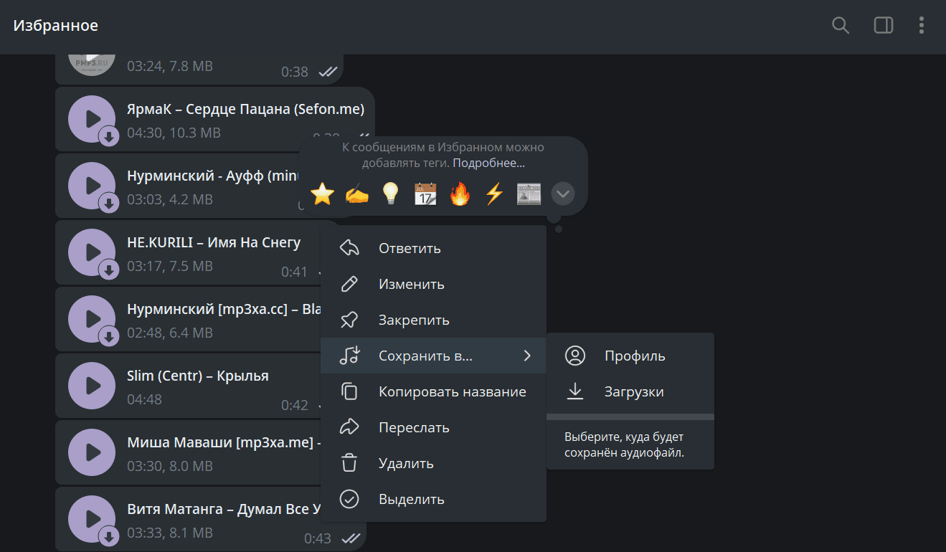Open the Подробнее link about tags
Screen dimensions: 946x552
[488, 163]
